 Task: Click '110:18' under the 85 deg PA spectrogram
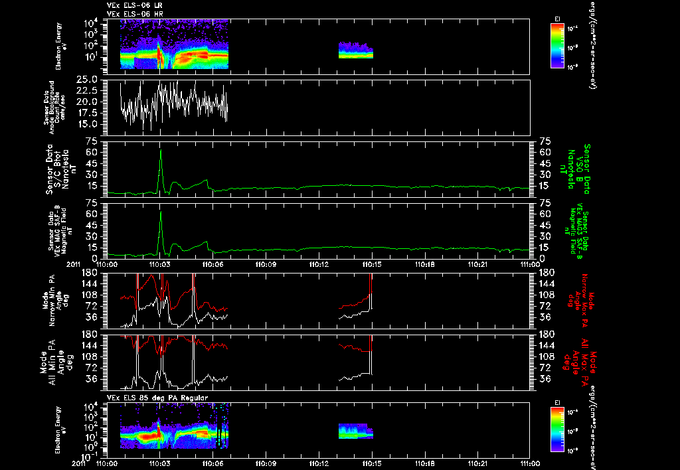click(x=425, y=463)
